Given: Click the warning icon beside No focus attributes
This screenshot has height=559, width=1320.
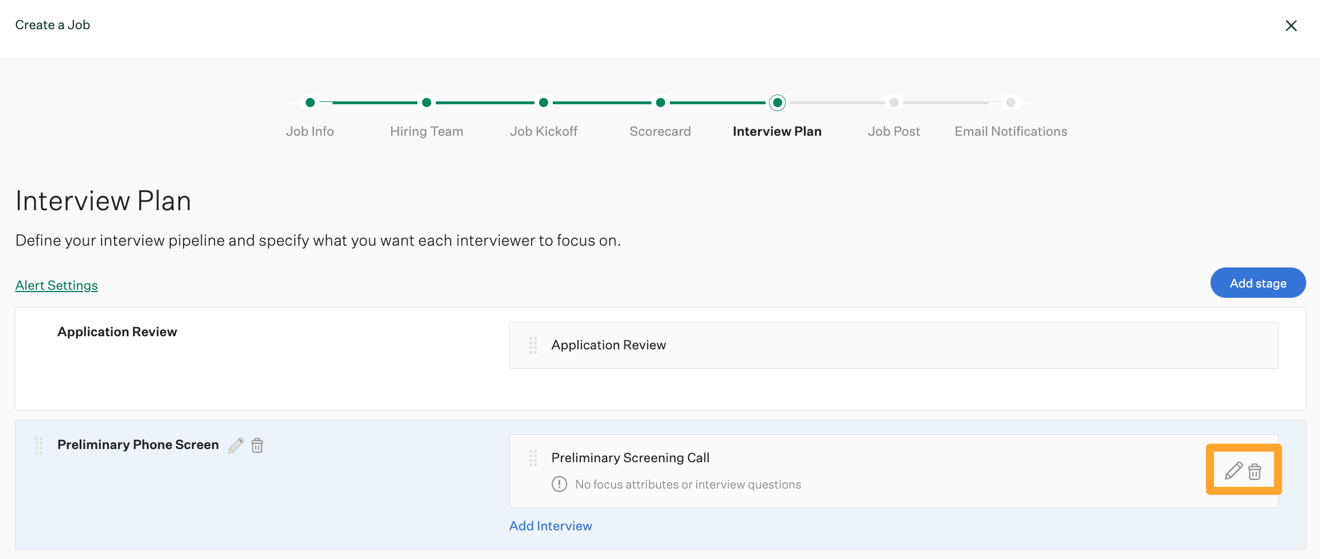Looking at the screenshot, I should [559, 485].
